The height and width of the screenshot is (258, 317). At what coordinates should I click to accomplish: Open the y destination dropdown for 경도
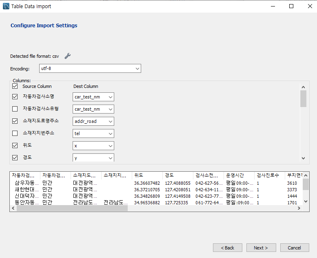point(93,158)
